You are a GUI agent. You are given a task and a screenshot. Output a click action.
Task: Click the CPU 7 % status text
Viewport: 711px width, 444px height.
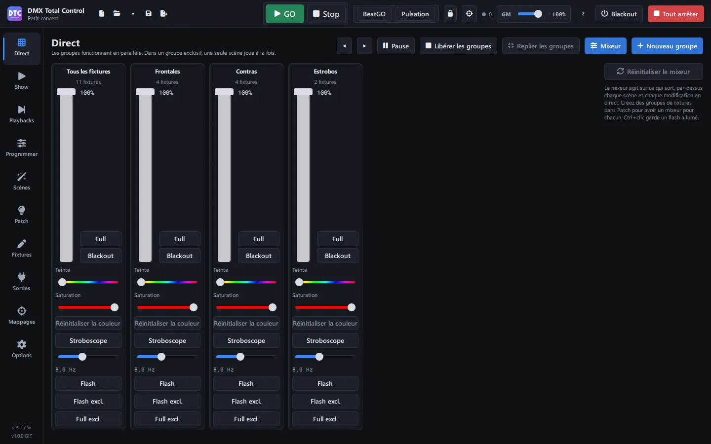point(22,427)
